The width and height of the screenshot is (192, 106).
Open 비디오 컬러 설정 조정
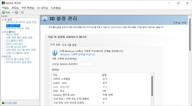pyautogui.click(x=18, y=59)
